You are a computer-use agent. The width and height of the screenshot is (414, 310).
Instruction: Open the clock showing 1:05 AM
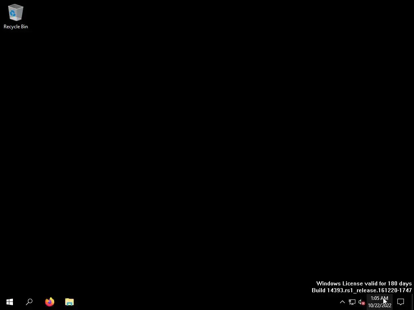380,302
